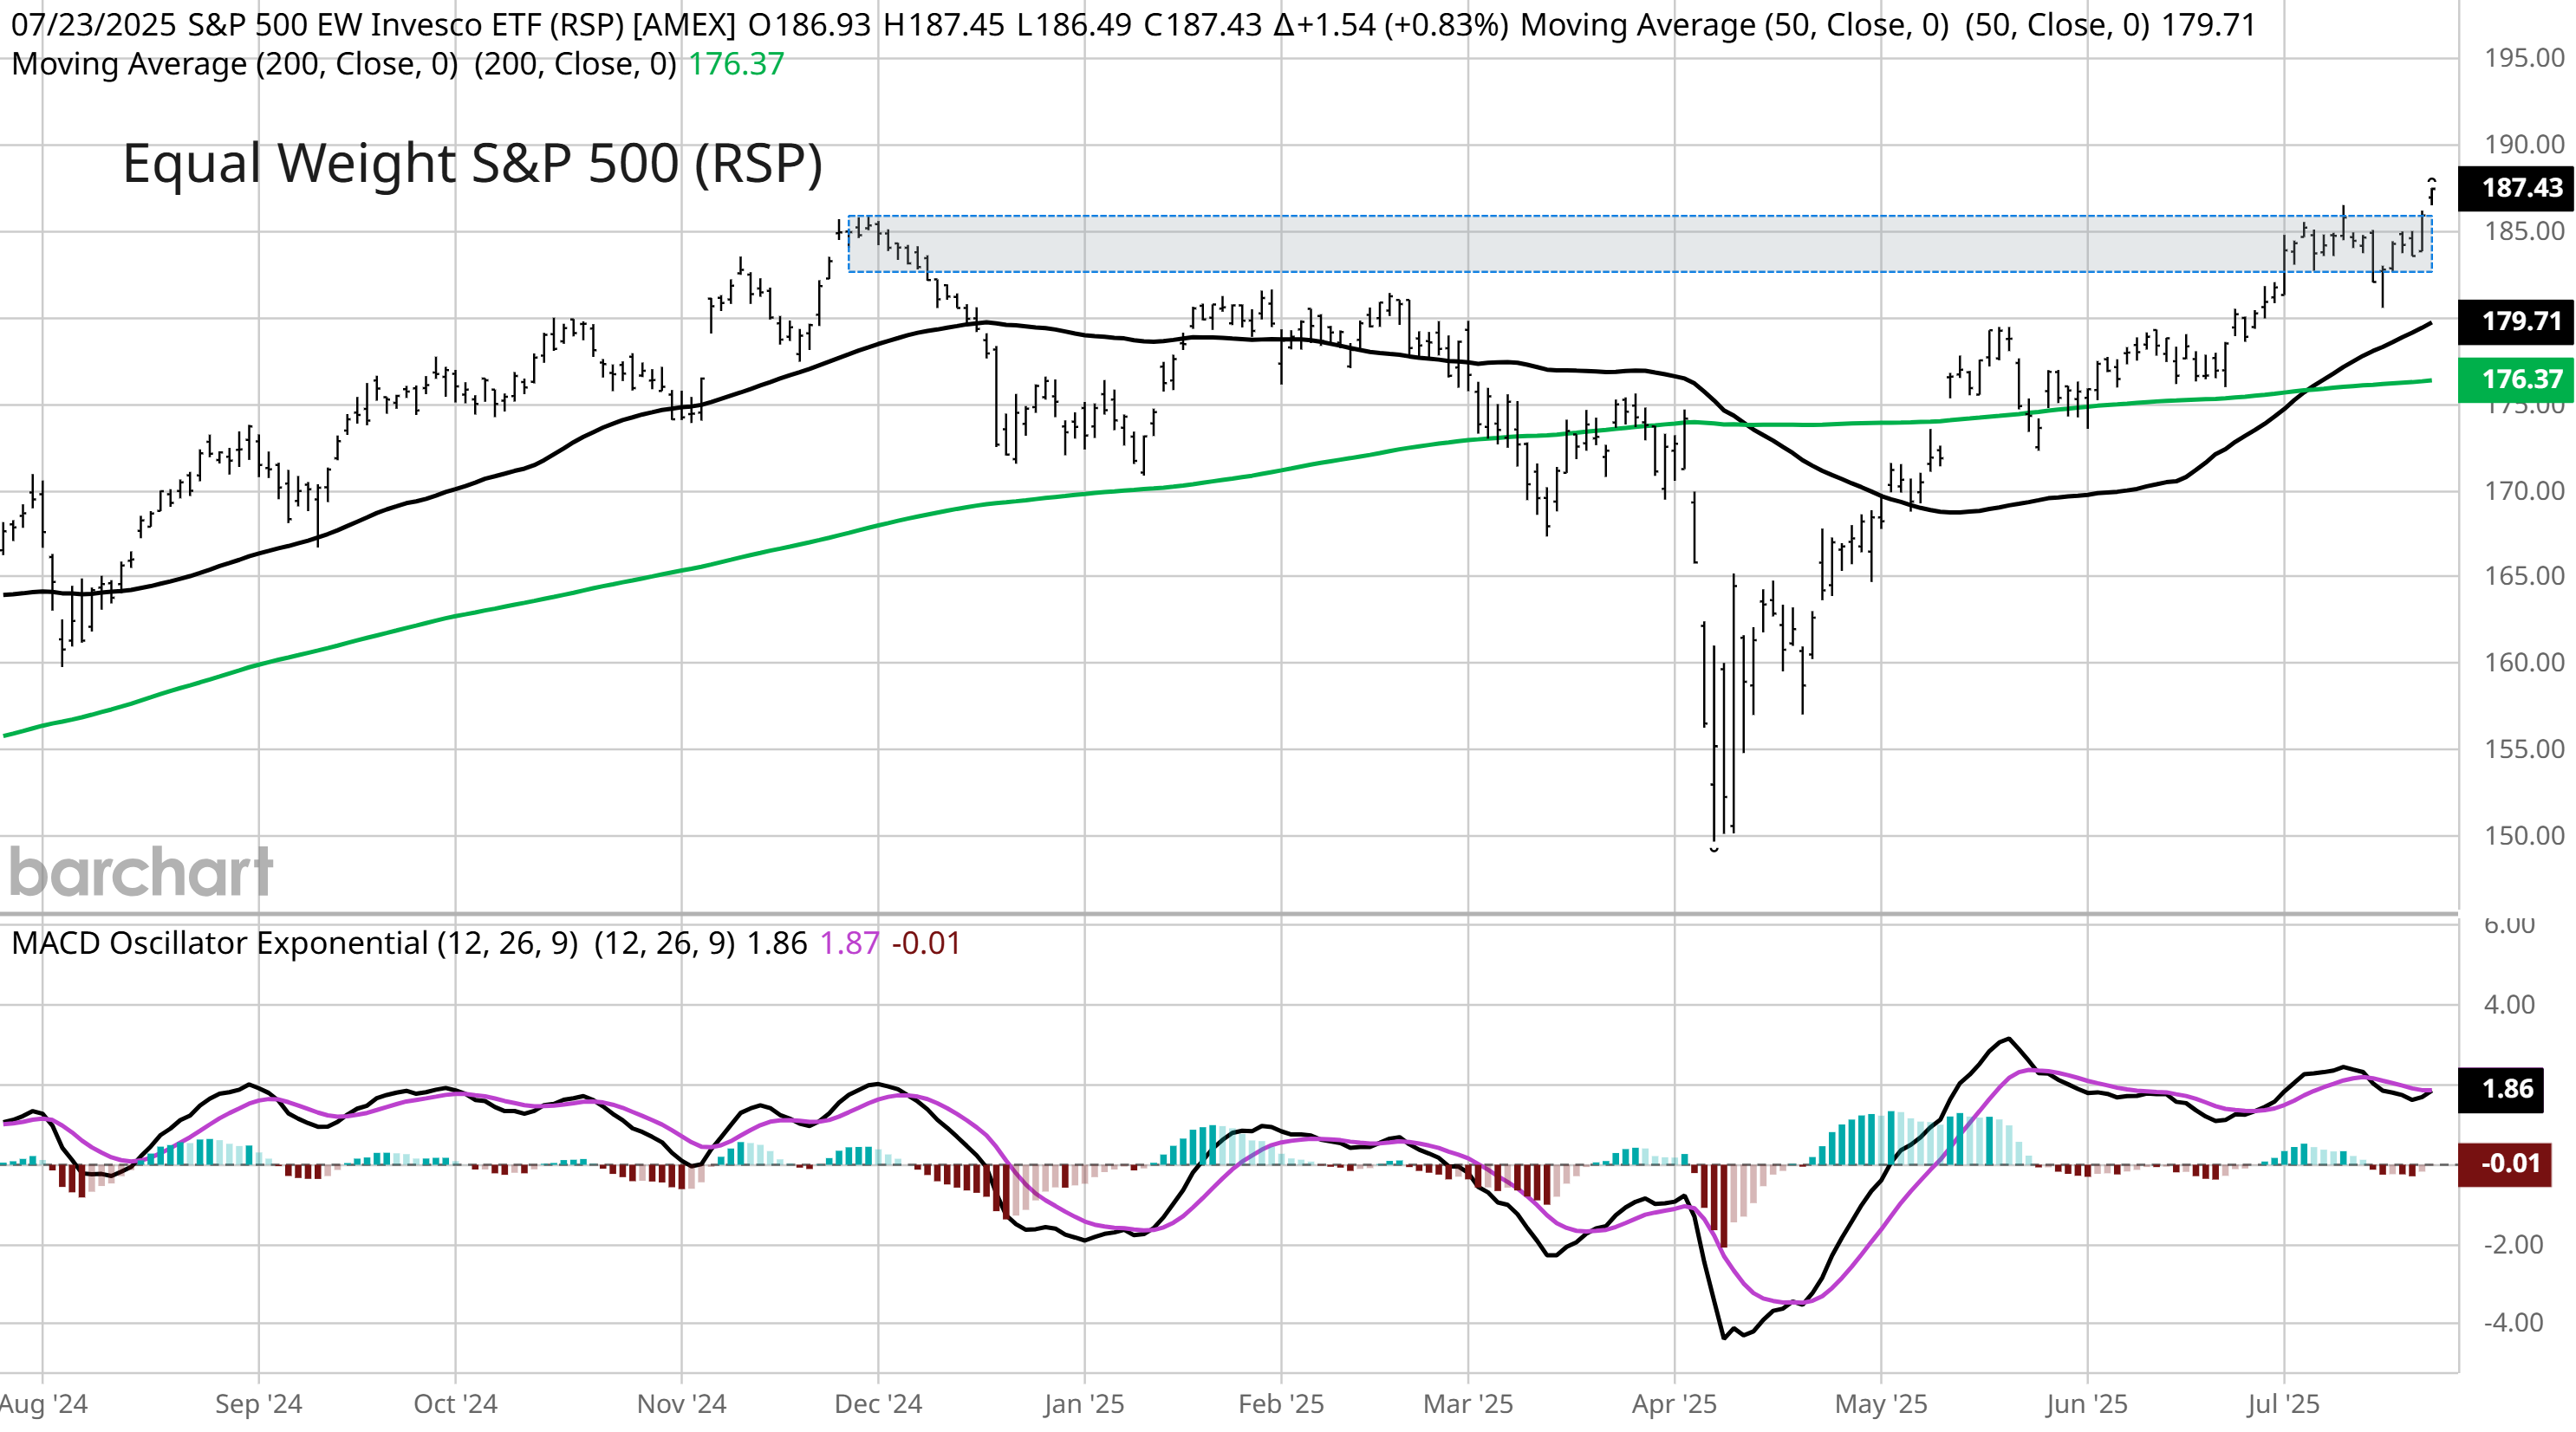Click the 07/23/2025 date in the header

pos(92,25)
